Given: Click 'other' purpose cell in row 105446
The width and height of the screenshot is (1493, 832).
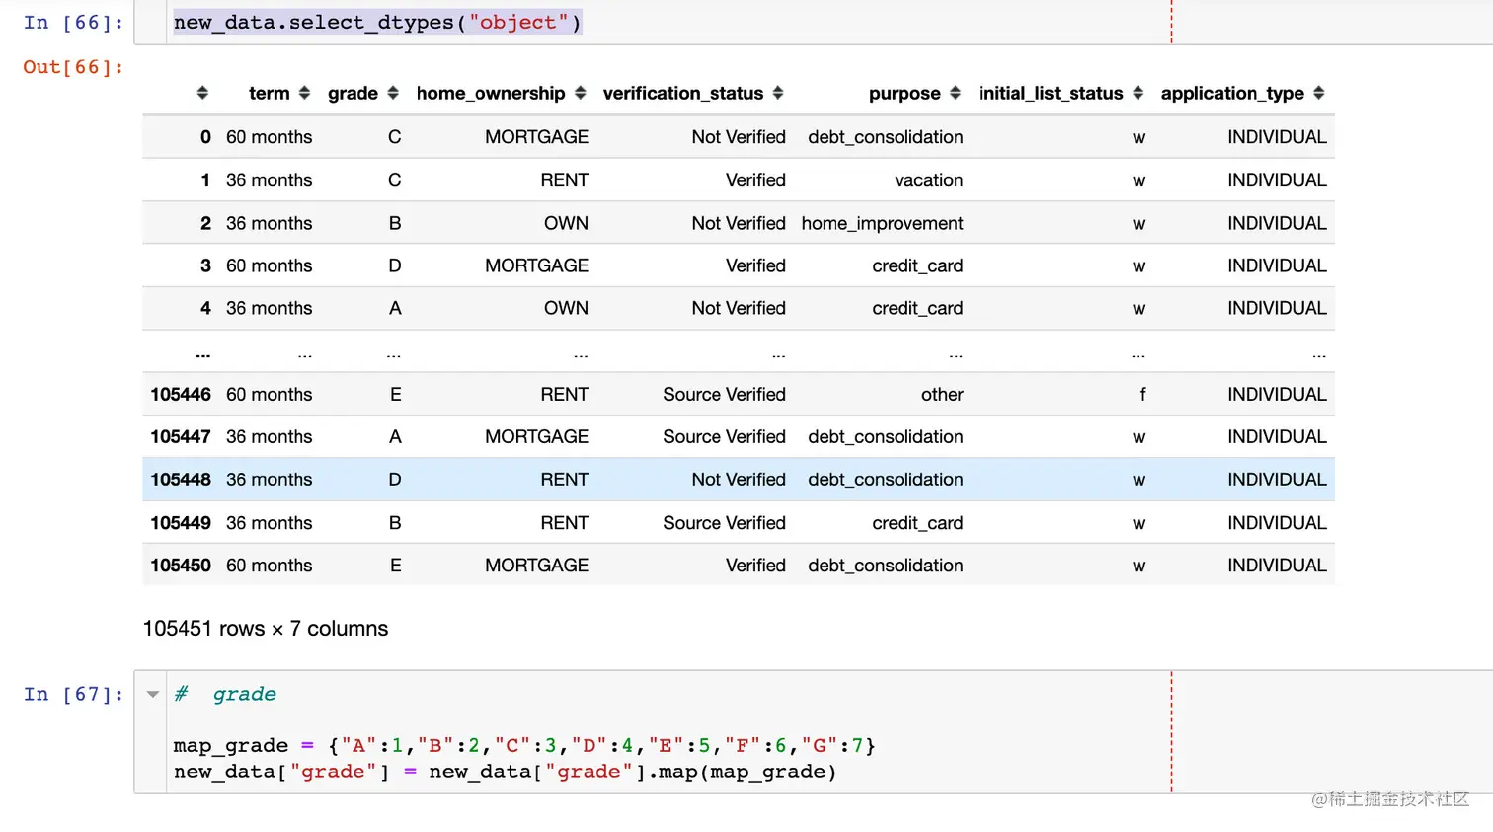Looking at the screenshot, I should pyautogui.click(x=942, y=394).
